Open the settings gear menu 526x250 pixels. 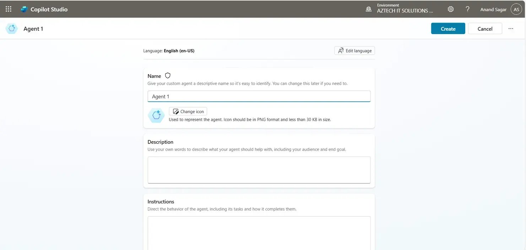coord(451,9)
